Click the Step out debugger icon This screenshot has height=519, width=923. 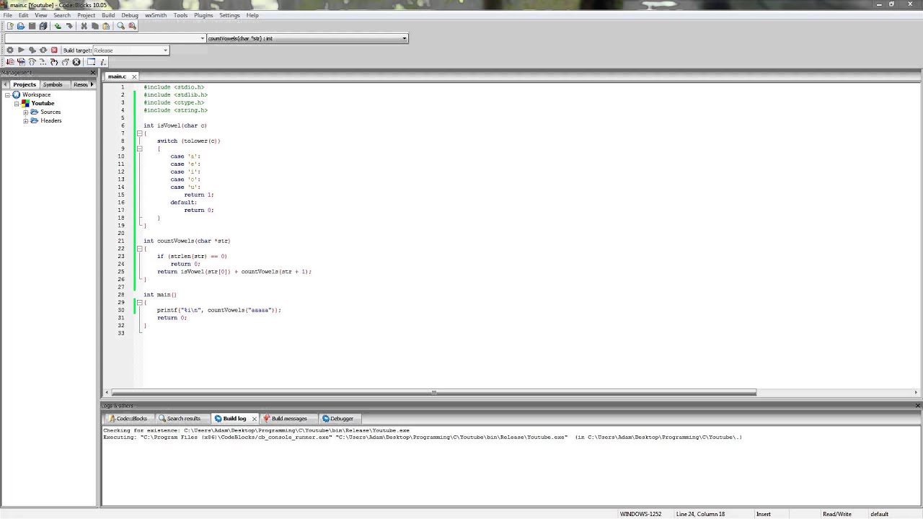tap(65, 62)
